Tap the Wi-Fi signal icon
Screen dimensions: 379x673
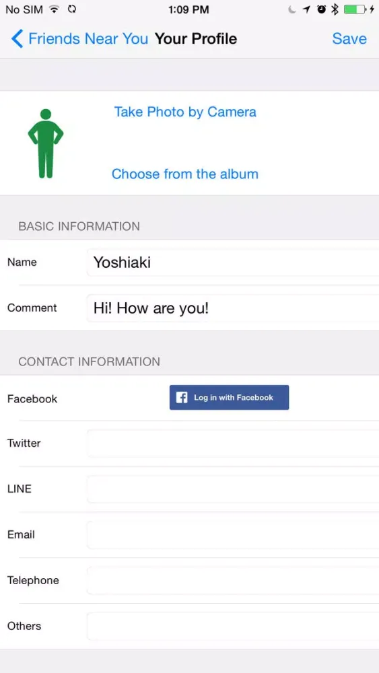pos(54,9)
